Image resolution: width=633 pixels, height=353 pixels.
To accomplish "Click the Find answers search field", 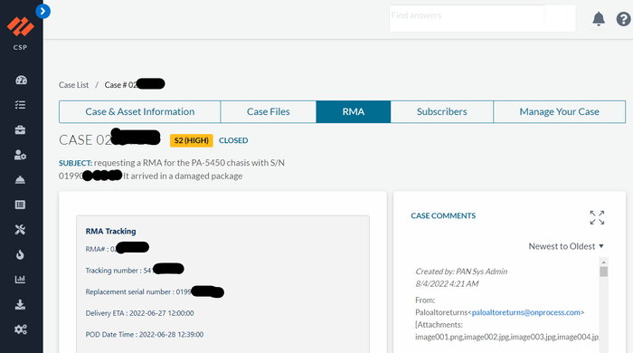I will point(482,18).
